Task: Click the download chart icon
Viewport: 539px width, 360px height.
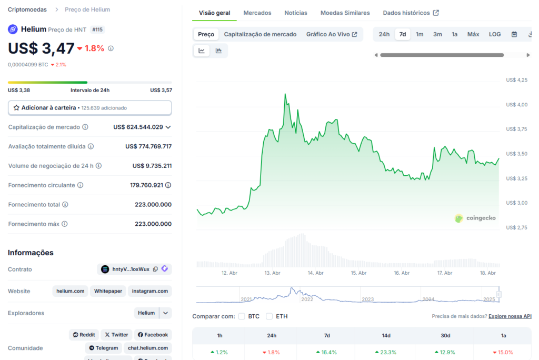Action: tap(530, 34)
